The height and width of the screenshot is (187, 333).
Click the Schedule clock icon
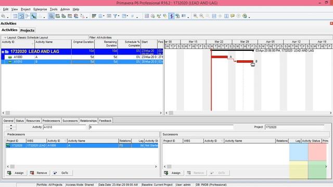152,16
